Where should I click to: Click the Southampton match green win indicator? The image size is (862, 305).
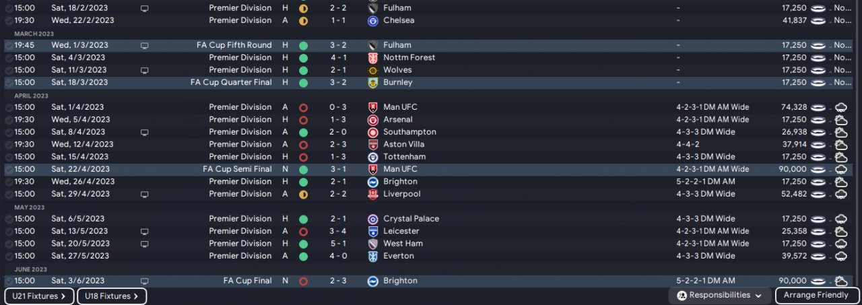click(x=303, y=132)
